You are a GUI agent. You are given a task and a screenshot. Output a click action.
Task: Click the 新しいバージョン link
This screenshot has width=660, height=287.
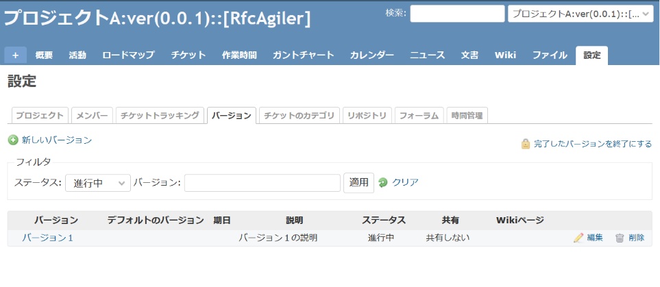point(57,140)
